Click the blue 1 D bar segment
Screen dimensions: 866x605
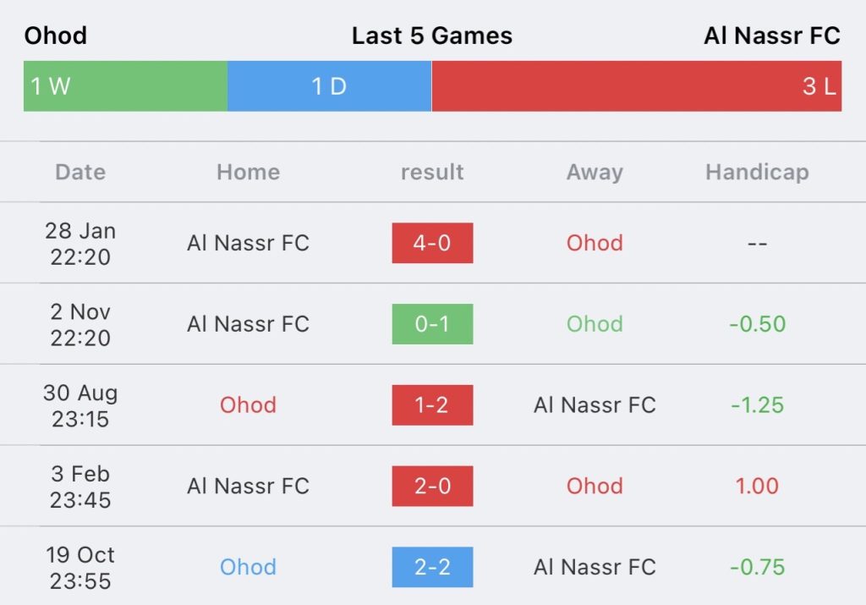point(329,86)
